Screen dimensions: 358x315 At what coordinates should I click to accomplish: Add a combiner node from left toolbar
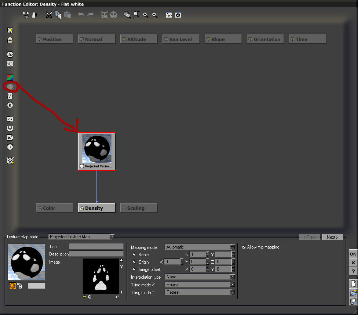tap(10, 128)
